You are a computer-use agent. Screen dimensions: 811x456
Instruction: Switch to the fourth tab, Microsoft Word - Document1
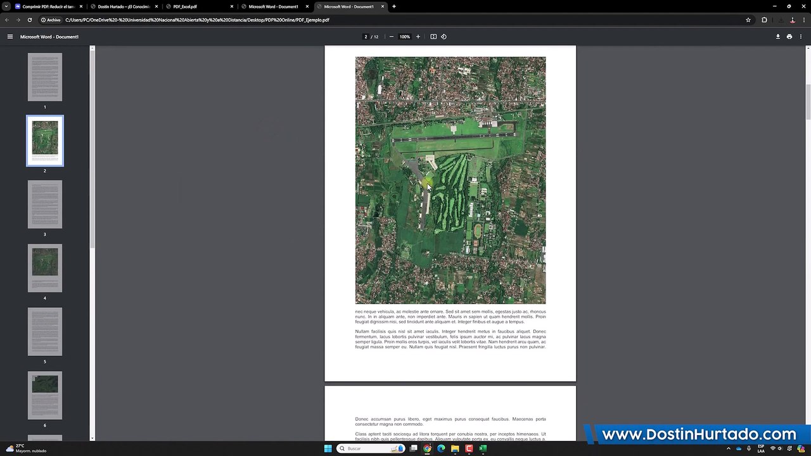[x=275, y=6]
